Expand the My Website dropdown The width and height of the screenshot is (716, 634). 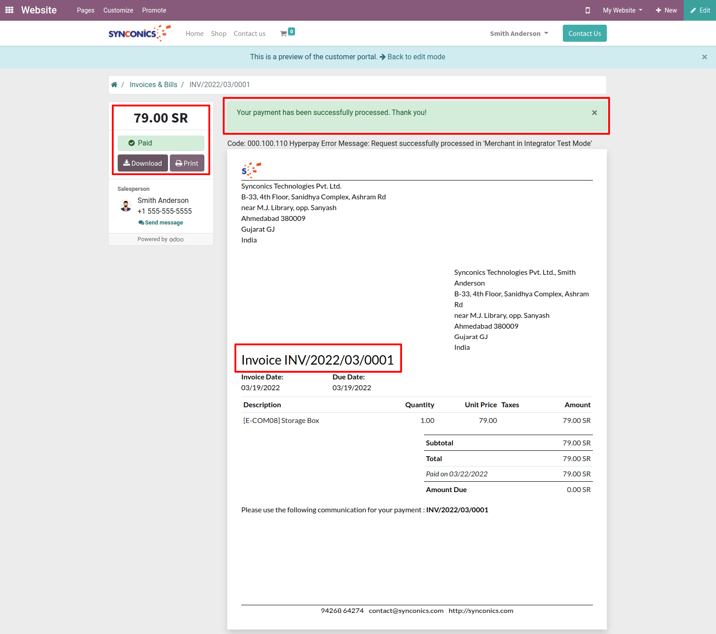point(622,10)
